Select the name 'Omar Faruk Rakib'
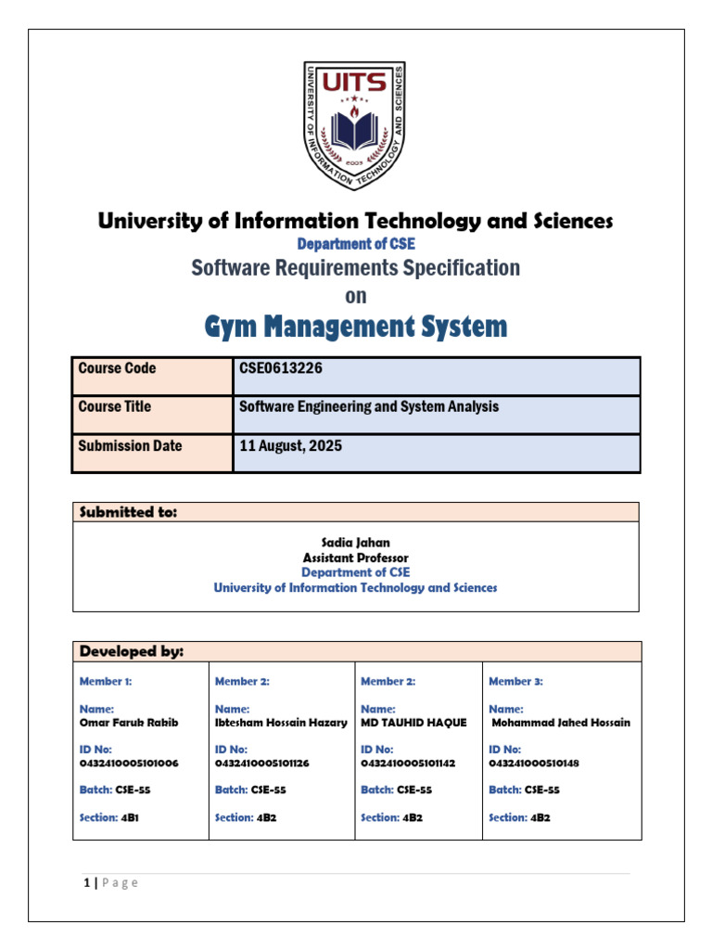 point(129,723)
